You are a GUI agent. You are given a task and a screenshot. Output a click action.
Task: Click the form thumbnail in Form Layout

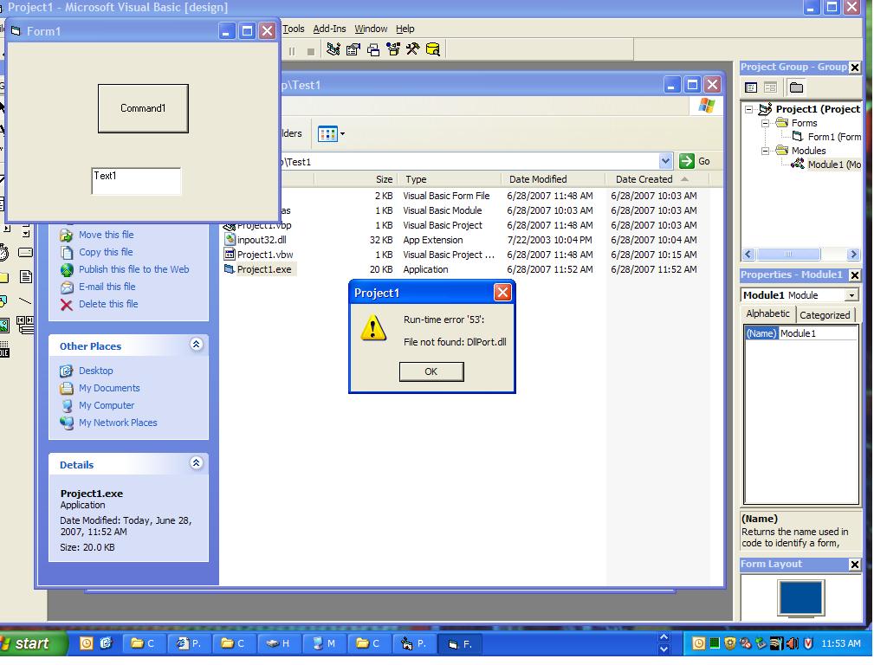[800, 597]
